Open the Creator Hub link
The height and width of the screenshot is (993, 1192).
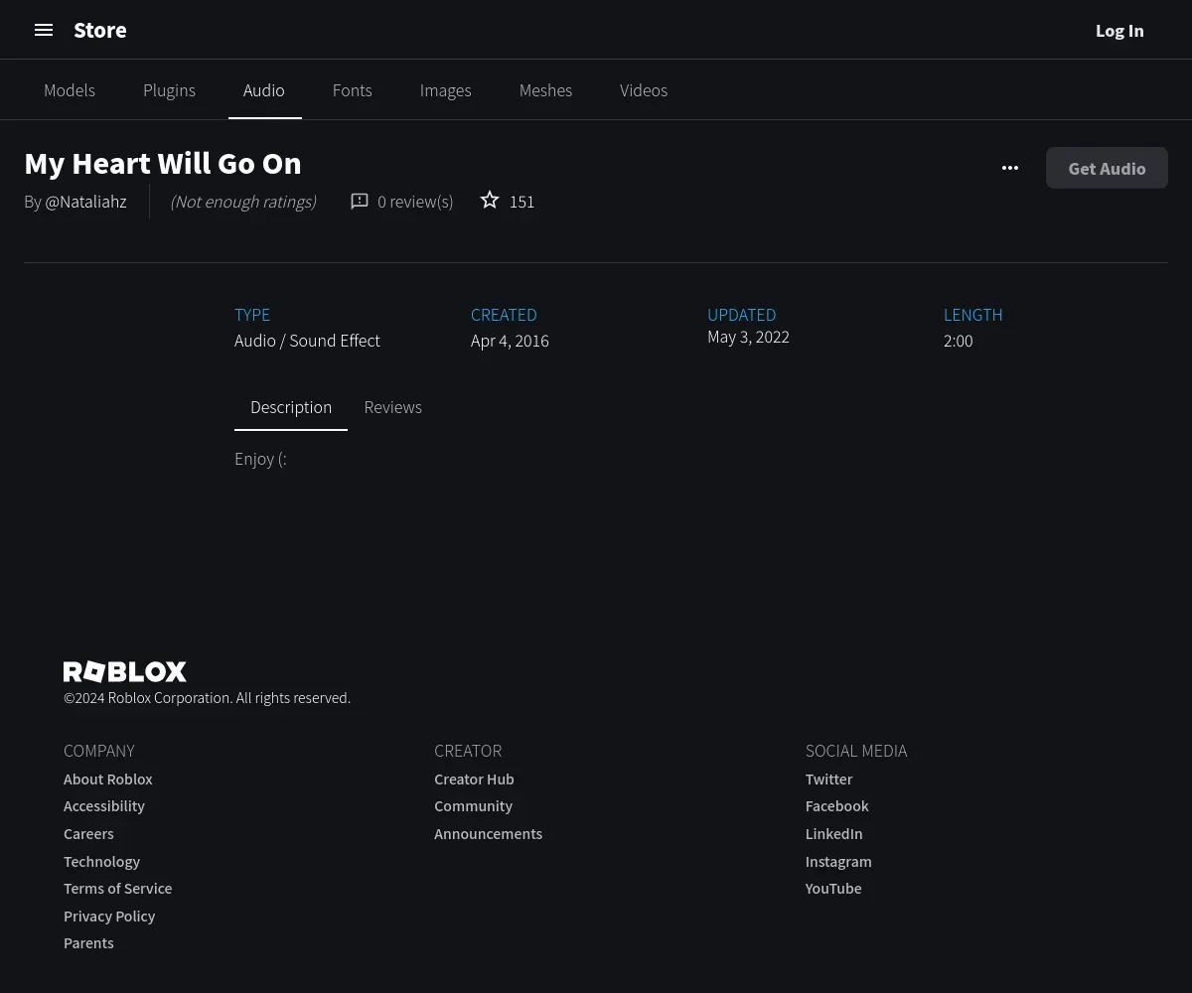tap(474, 780)
